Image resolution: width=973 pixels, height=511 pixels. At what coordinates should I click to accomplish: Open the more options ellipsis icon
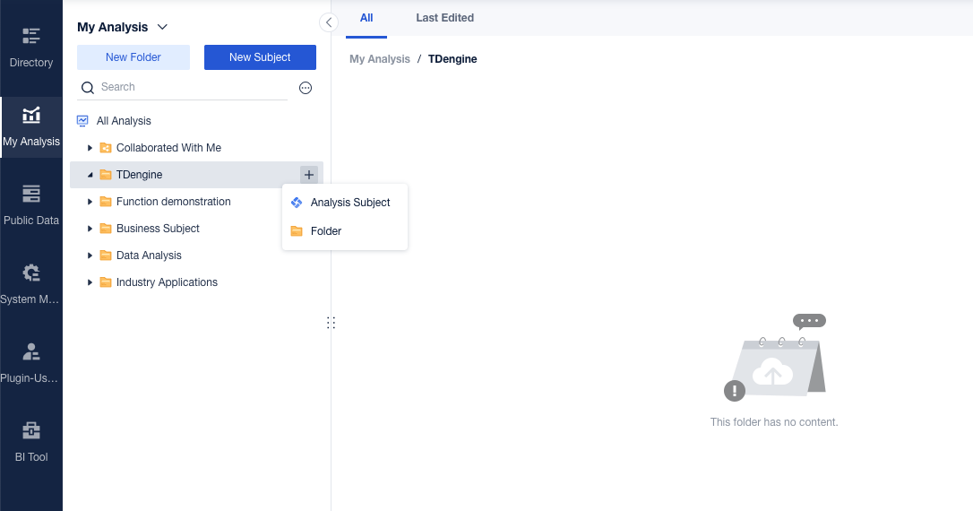306,88
